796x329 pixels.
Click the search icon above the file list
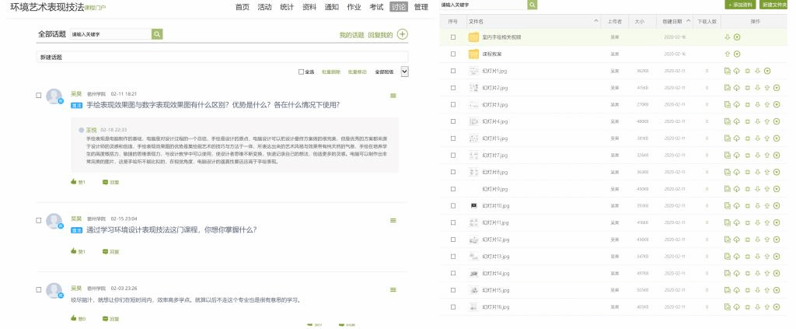point(532,5)
